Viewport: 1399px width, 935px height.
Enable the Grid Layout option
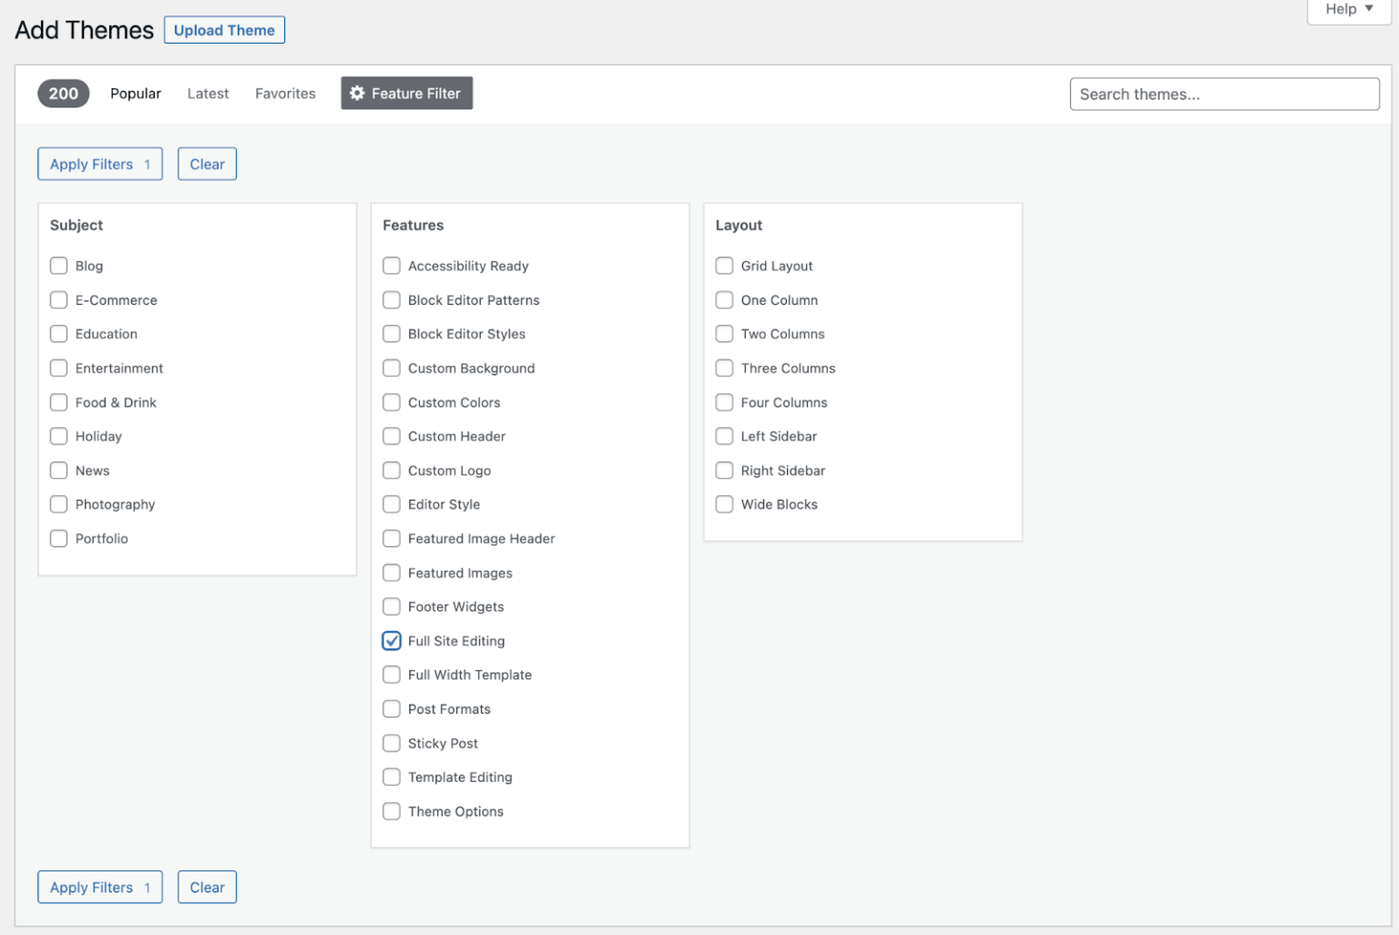click(x=724, y=265)
